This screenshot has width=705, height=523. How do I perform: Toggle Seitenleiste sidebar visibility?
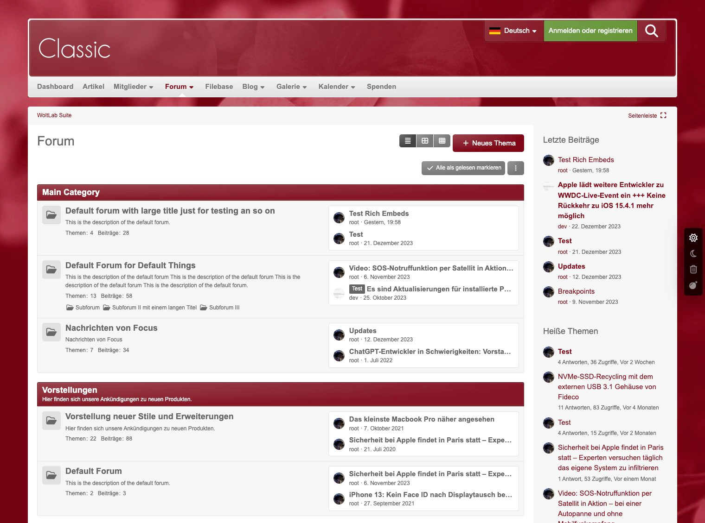(x=647, y=116)
